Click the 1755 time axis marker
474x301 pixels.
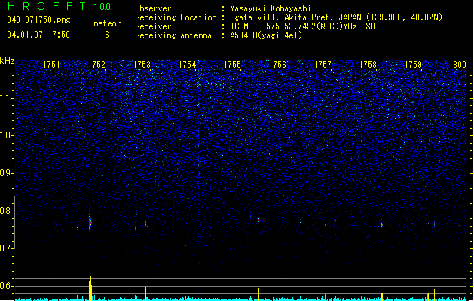[x=232, y=64]
